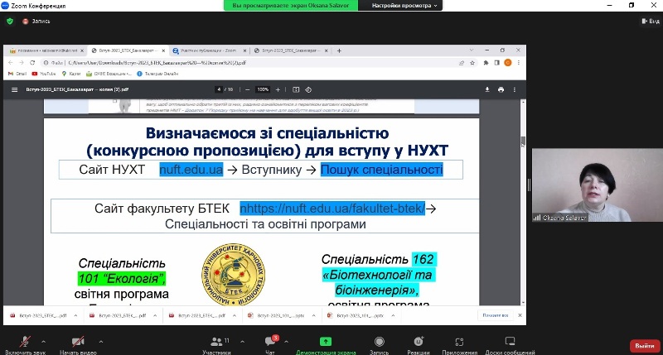663x355 pixels.
Task: Open first downloaded Вступ-2023 pdf item
Action: 39,315
